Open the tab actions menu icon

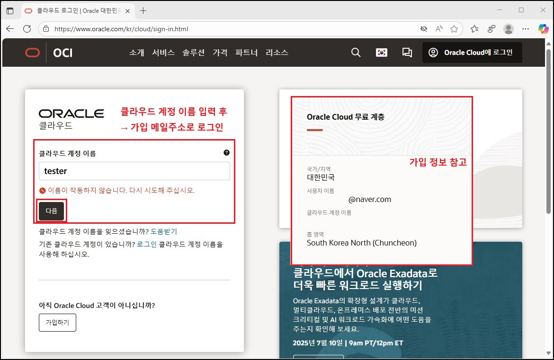tap(10, 11)
